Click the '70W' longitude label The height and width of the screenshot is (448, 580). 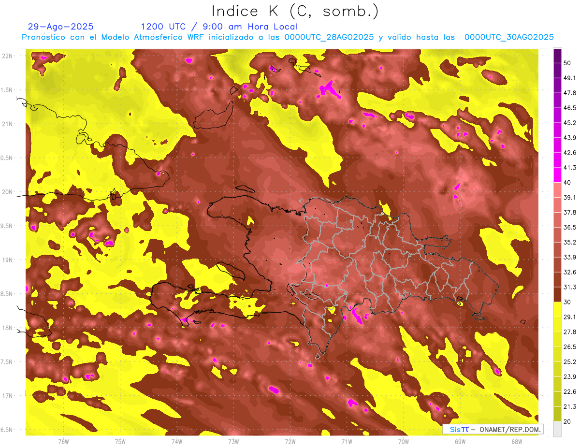[404, 441]
